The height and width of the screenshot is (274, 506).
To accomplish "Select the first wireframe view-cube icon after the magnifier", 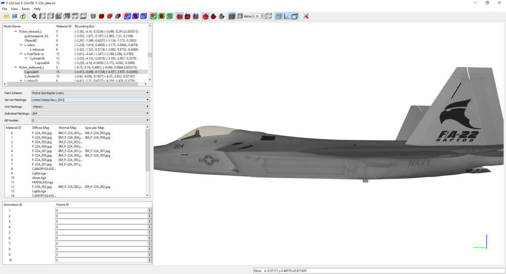I will (43, 16).
